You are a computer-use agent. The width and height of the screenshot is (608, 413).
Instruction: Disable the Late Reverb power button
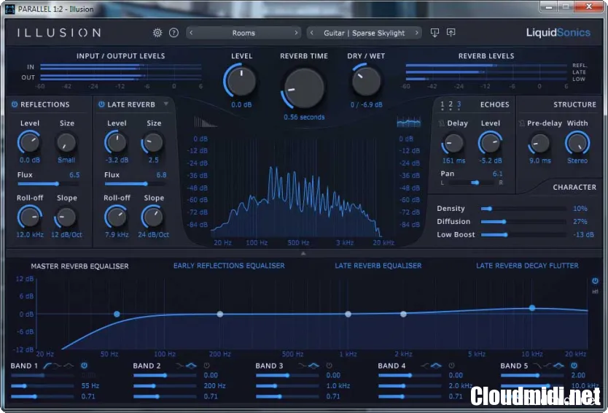coord(101,104)
